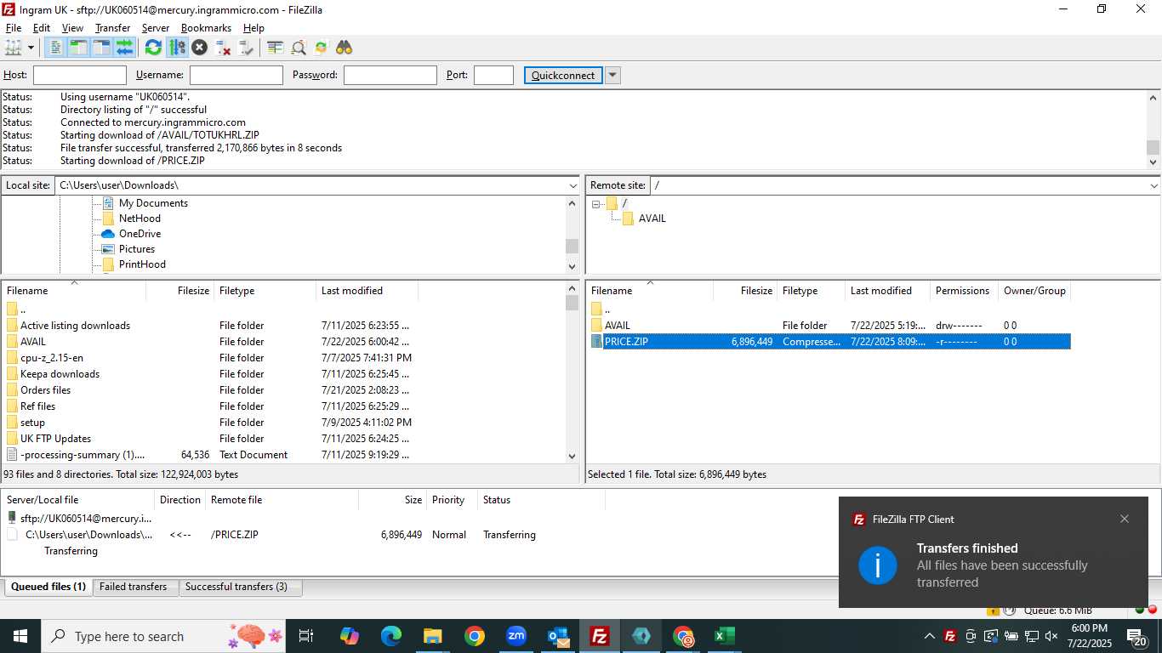1162x653 pixels.
Task: Toggle remote directory tree display
Action: coord(102,48)
